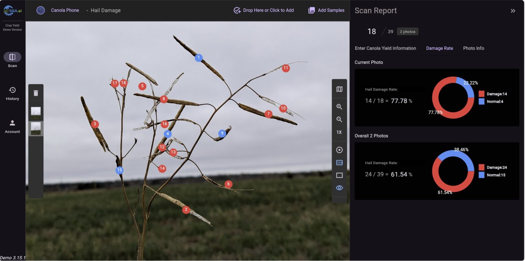Screen dimensions: 525x261
Task: Zoom out of the canola photo
Action: (x=339, y=119)
